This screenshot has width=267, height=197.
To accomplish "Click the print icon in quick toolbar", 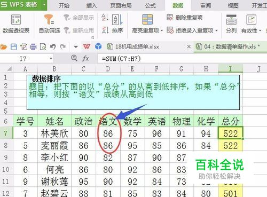I will click(33, 47).
